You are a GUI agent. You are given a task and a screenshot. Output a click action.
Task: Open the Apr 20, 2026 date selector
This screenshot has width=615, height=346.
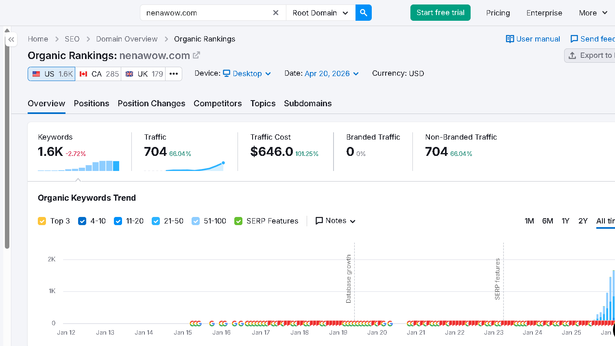pyautogui.click(x=328, y=73)
